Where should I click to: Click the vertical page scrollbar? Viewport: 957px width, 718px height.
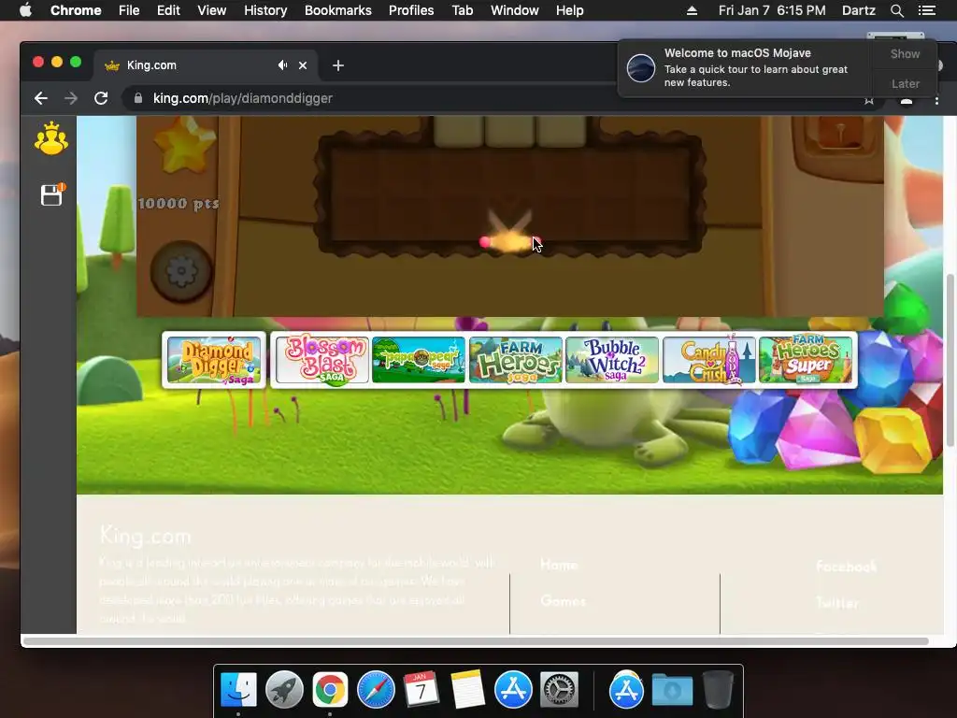(950, 360)
